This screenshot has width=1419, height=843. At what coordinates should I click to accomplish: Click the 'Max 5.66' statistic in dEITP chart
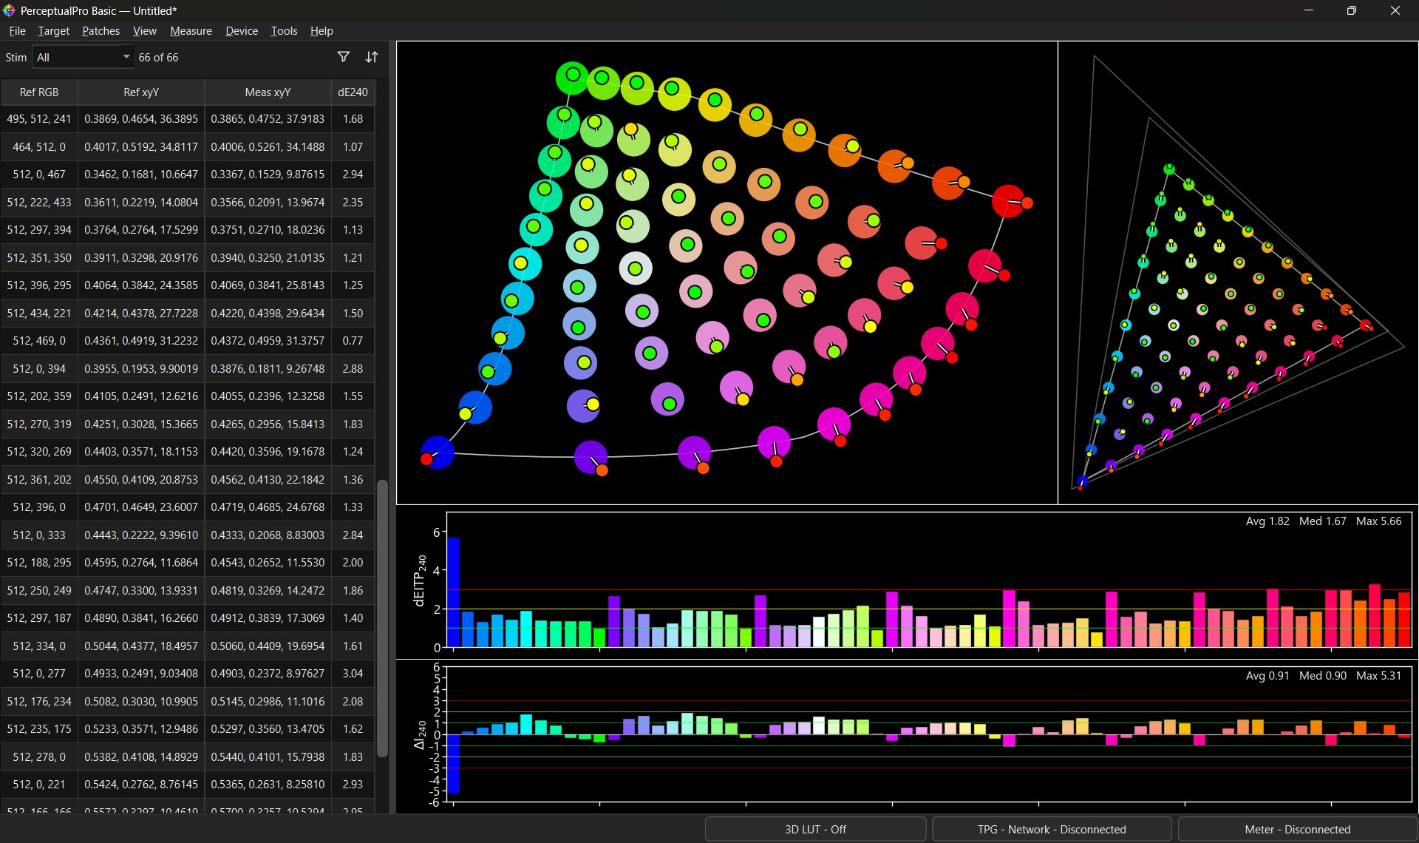pyautogui.click(x=1378, y=521)
